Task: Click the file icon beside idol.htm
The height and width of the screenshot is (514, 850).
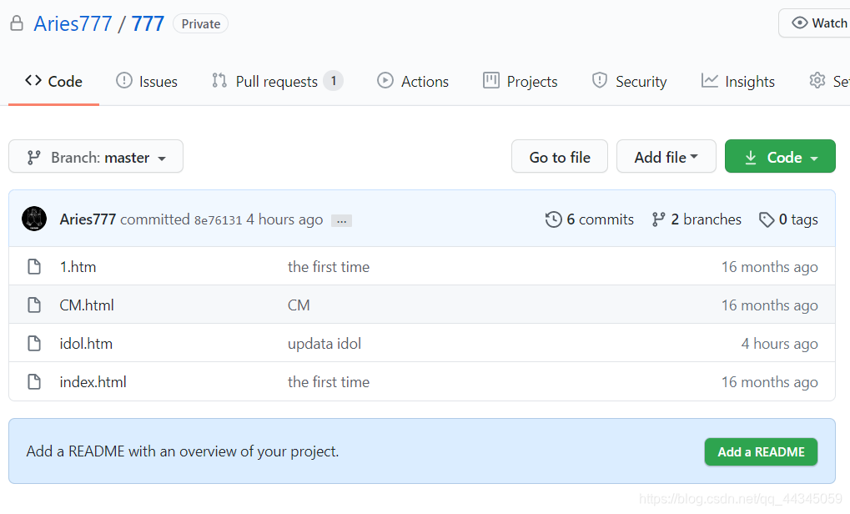Action: pyautogui.click(x=34, y=344)
